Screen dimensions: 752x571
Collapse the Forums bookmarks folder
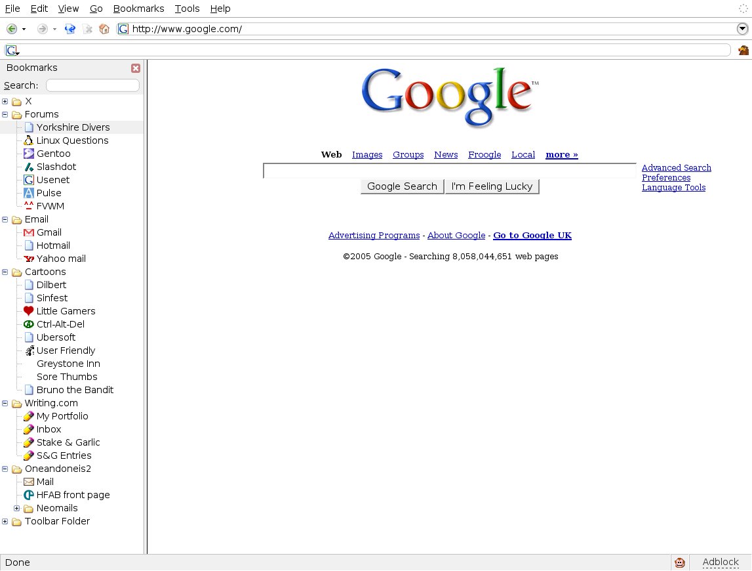[5, 114]
